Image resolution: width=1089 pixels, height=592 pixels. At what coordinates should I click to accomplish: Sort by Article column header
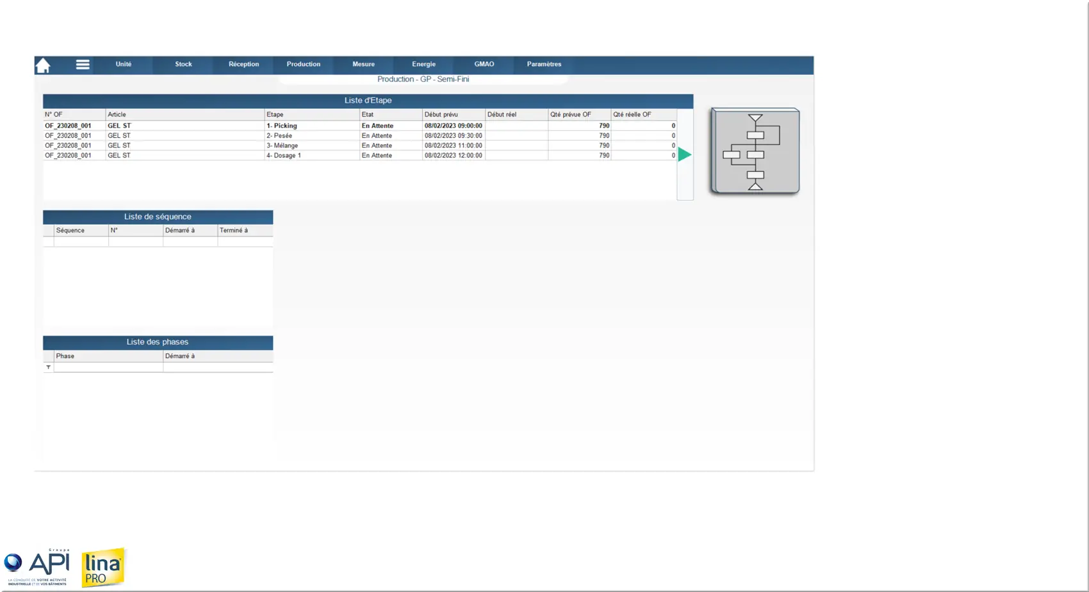185,115
